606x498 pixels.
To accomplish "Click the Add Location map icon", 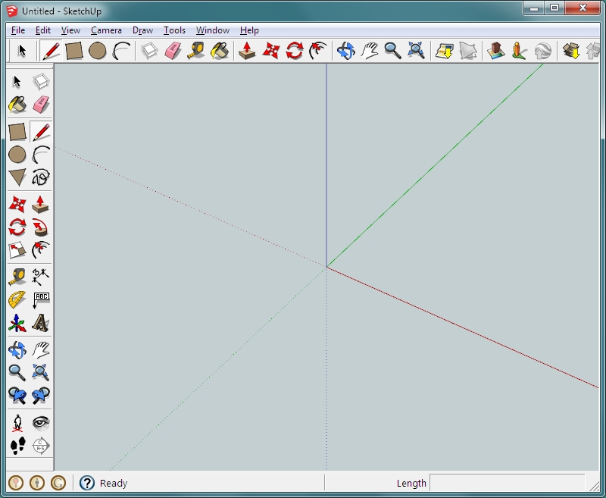I will coord(444,51).
